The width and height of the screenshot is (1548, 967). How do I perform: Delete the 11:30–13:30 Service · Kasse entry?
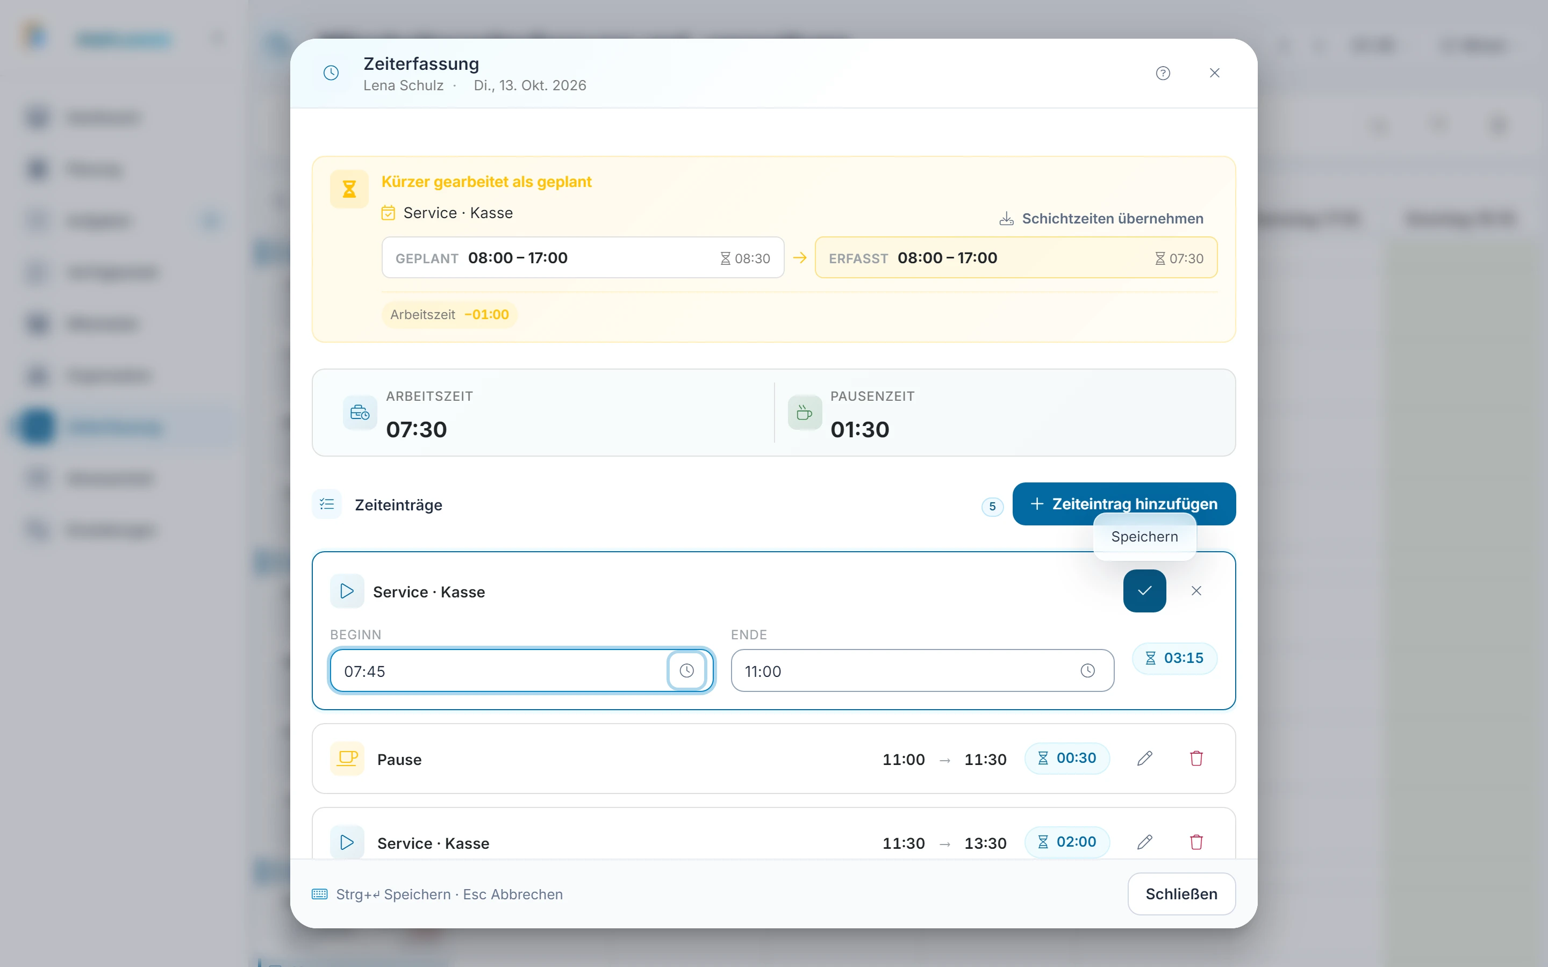coord(1196,842)
